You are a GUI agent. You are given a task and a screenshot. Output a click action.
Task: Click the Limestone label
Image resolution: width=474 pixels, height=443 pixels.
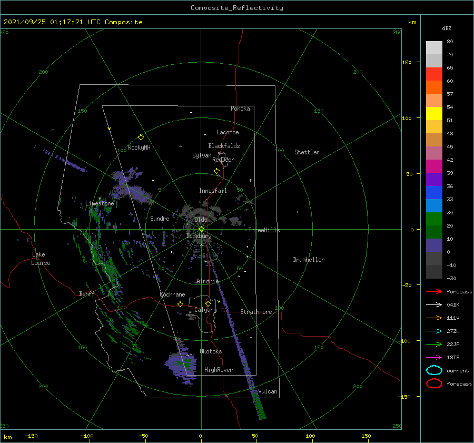click(x=100, y=203)
